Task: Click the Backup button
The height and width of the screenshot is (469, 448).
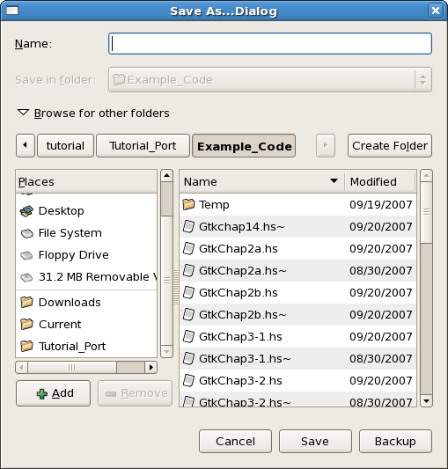Action: click(x=395, y=441)
